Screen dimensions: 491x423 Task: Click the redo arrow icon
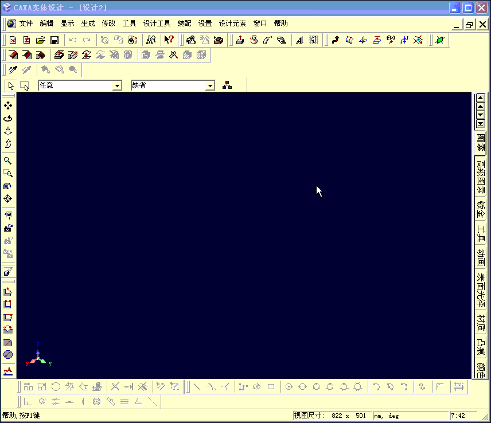87,40
